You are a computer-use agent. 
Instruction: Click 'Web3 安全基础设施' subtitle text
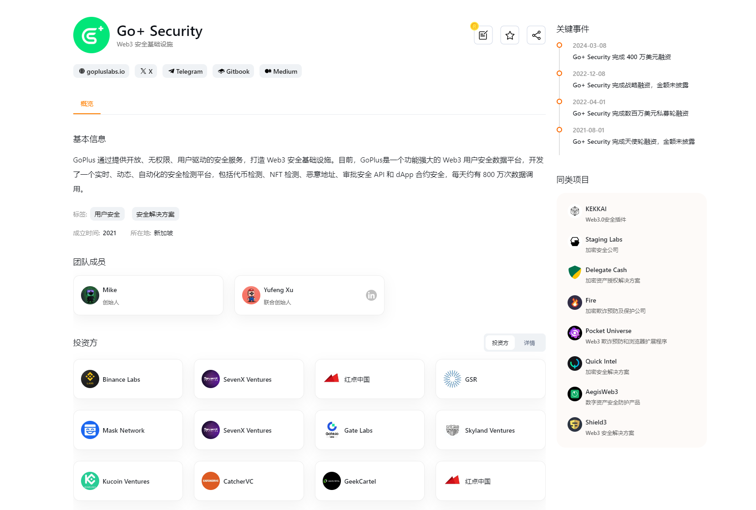(x=145, y=44)
